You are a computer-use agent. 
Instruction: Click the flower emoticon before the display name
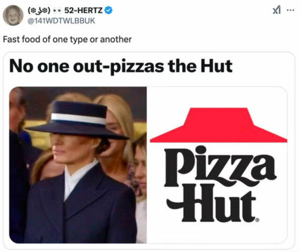[x=39, y=10]
